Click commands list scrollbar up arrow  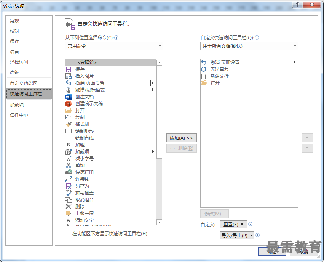point(159,63)
